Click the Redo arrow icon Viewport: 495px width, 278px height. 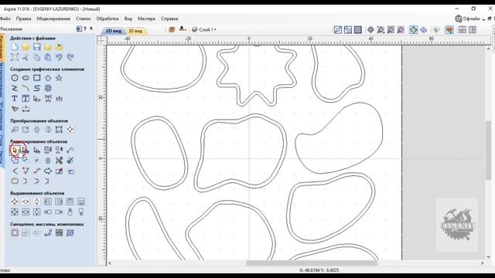click(70, 57)
